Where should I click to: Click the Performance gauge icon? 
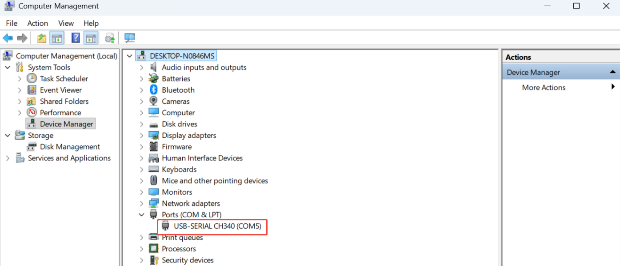[x=32, y=113]
